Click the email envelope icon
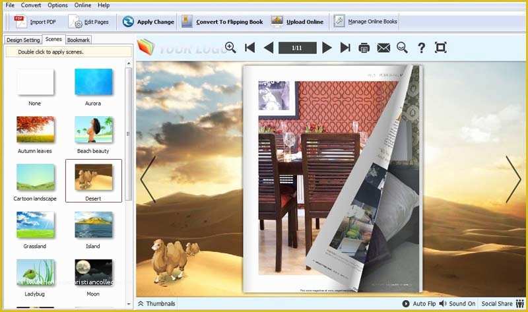The width and height of the screenshot is (528, 312). [383, 47]
